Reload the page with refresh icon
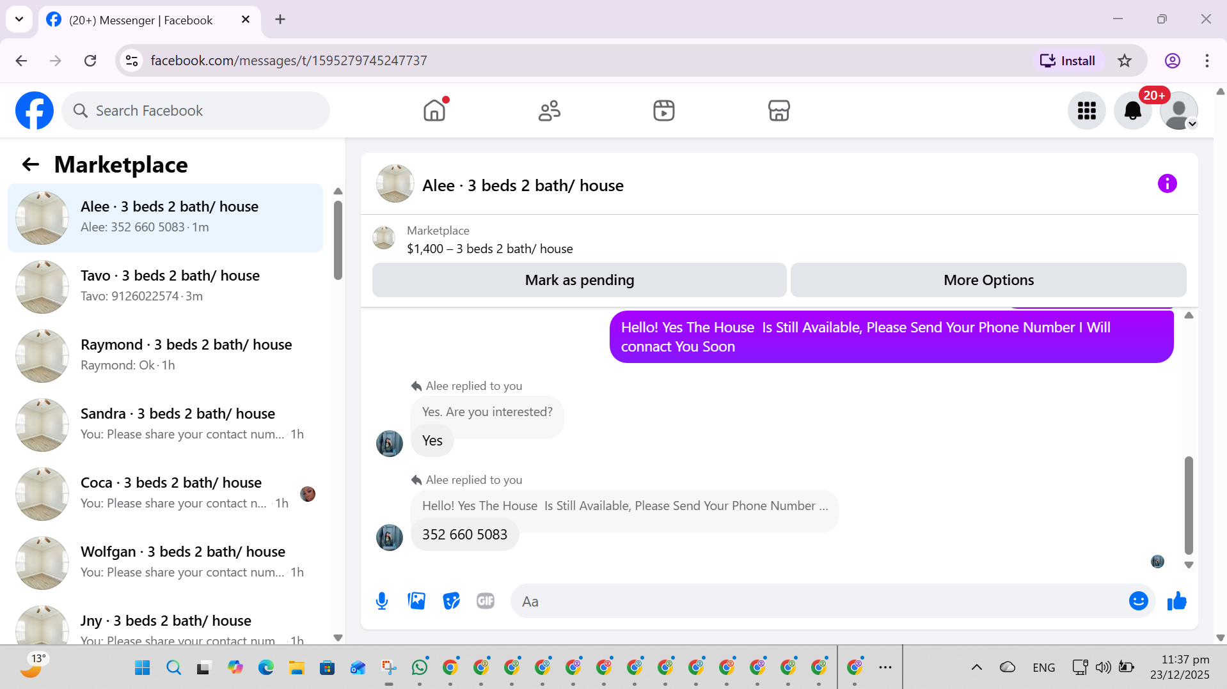This screenshot has width=1227, height=689. click(x=90, y=61)
